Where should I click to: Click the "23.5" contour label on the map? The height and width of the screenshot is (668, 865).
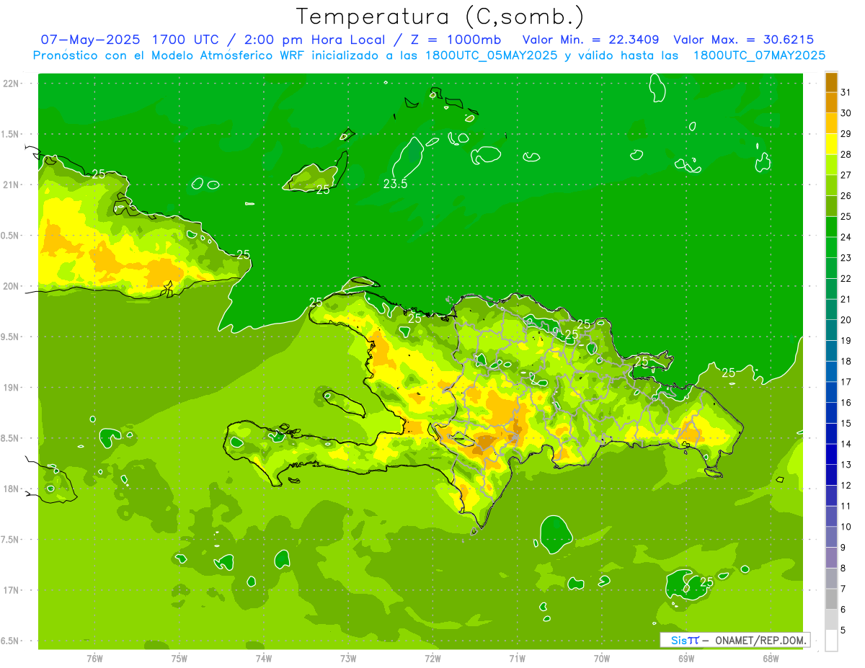[x=395, y=184]
